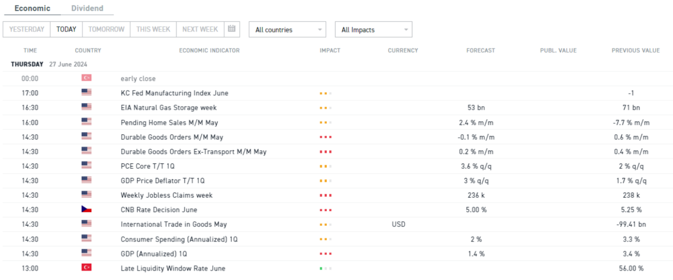Click the IMPACT column header
The image size is (673, 280).
pos(330,50)
